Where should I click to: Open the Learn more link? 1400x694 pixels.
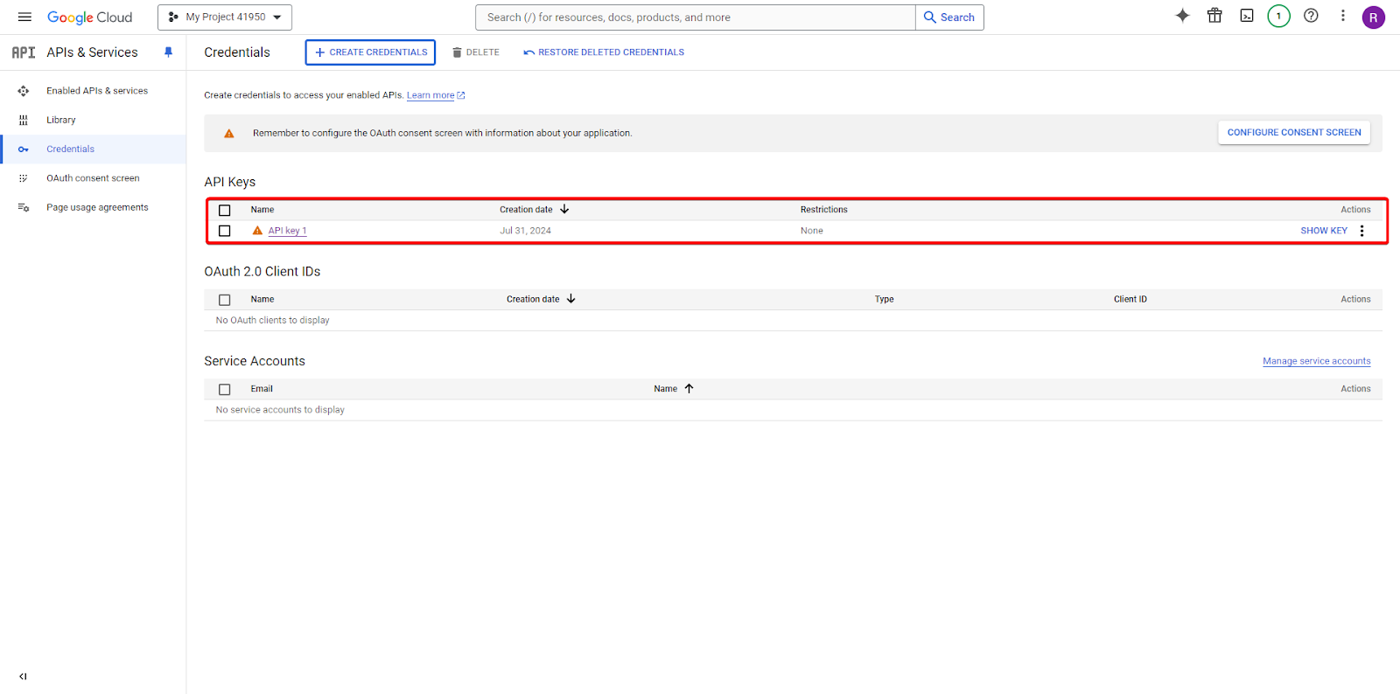(436, 95)
